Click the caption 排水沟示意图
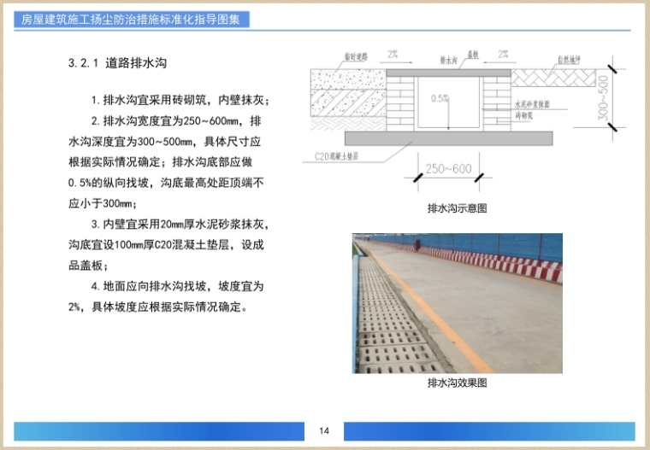 click(457, 208)
